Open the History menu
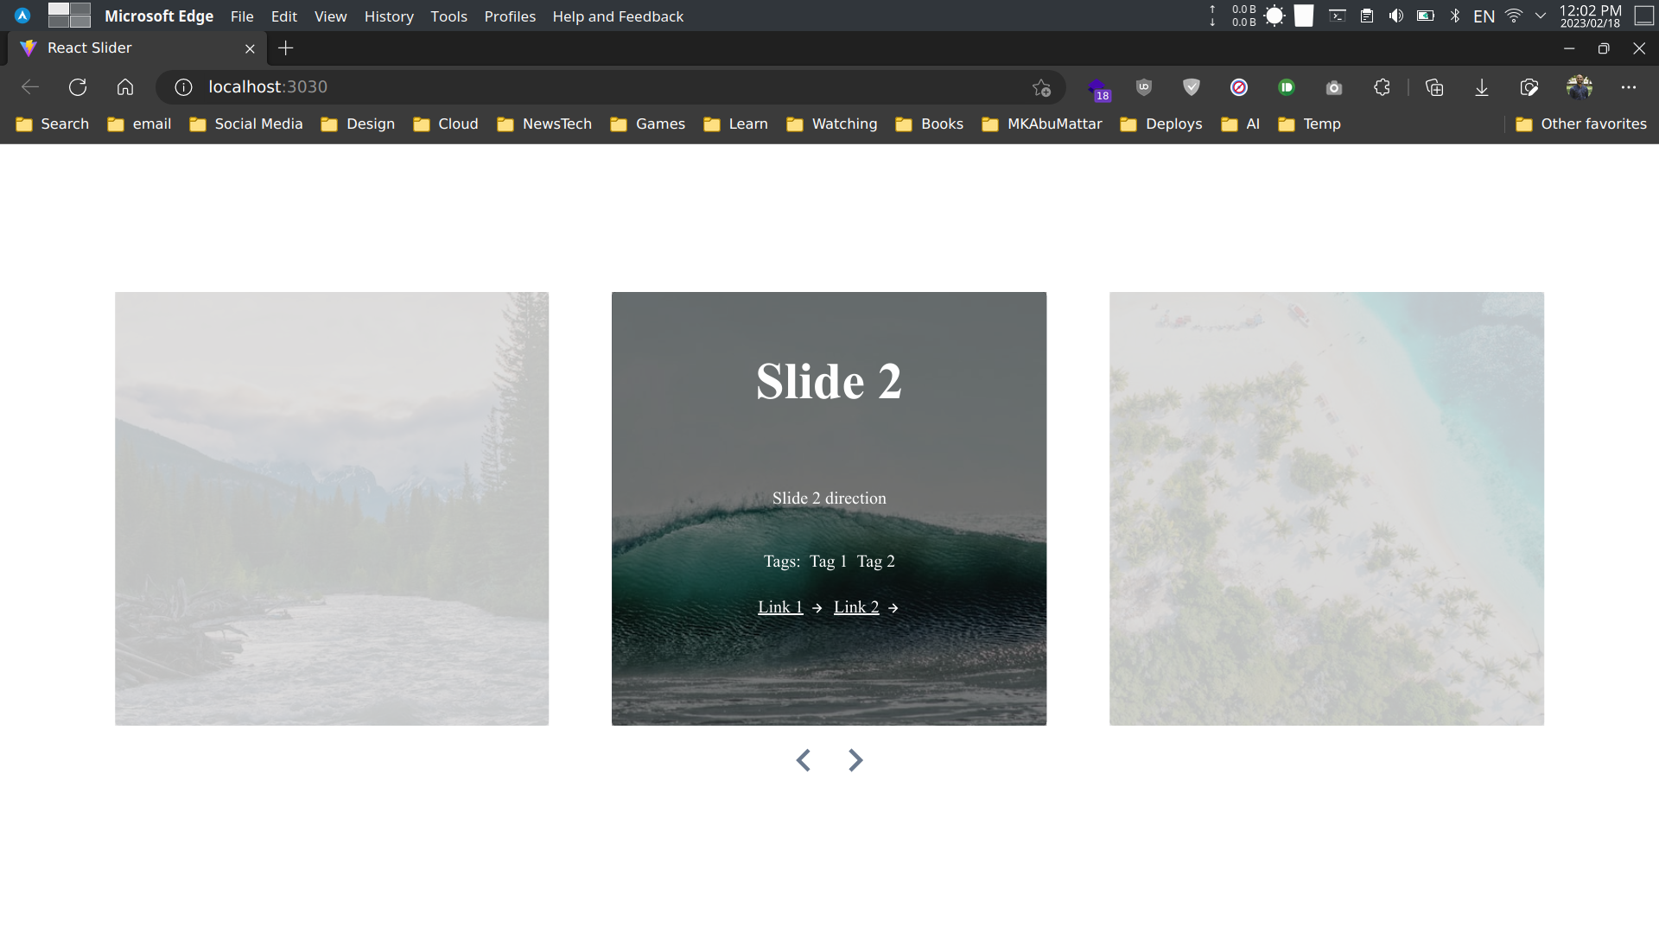Screen dimensions: 1659x933 389,16
